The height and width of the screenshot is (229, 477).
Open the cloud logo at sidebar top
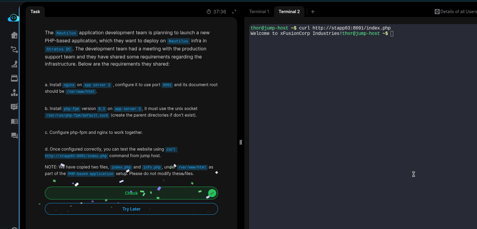13,18
